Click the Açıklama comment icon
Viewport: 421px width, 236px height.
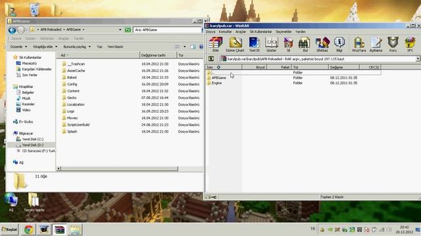pyautogui.click(x=376, y=44)
